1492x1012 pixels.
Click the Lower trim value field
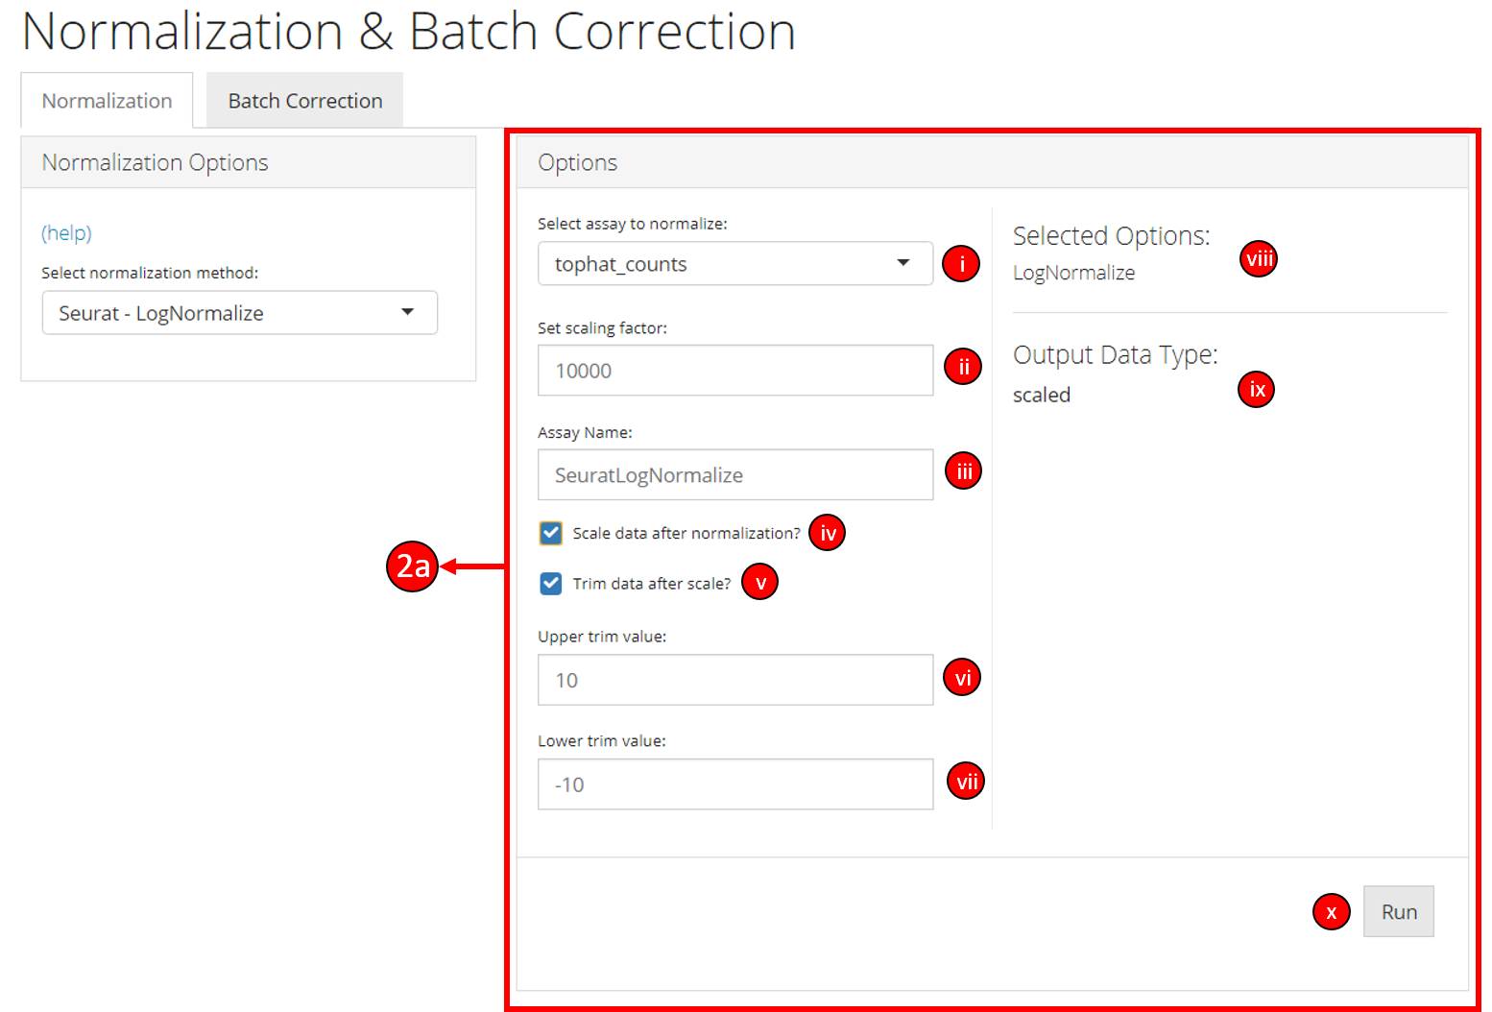pyautogui.click(x=734, y=784)
